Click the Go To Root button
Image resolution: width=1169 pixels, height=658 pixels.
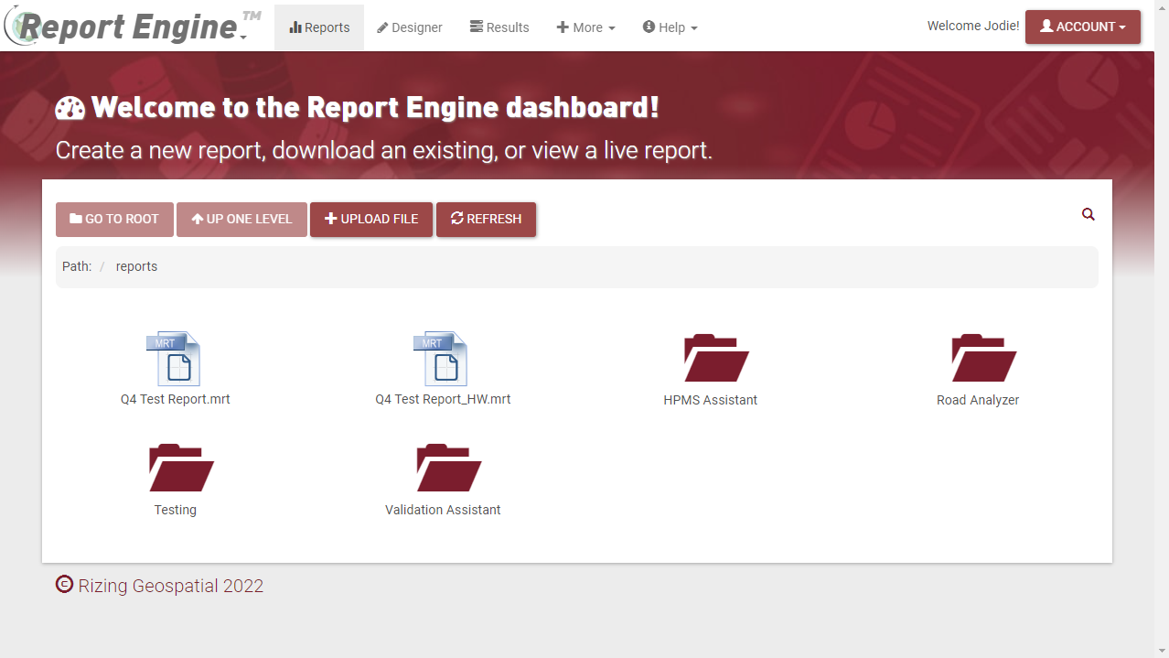coord(114,219)
